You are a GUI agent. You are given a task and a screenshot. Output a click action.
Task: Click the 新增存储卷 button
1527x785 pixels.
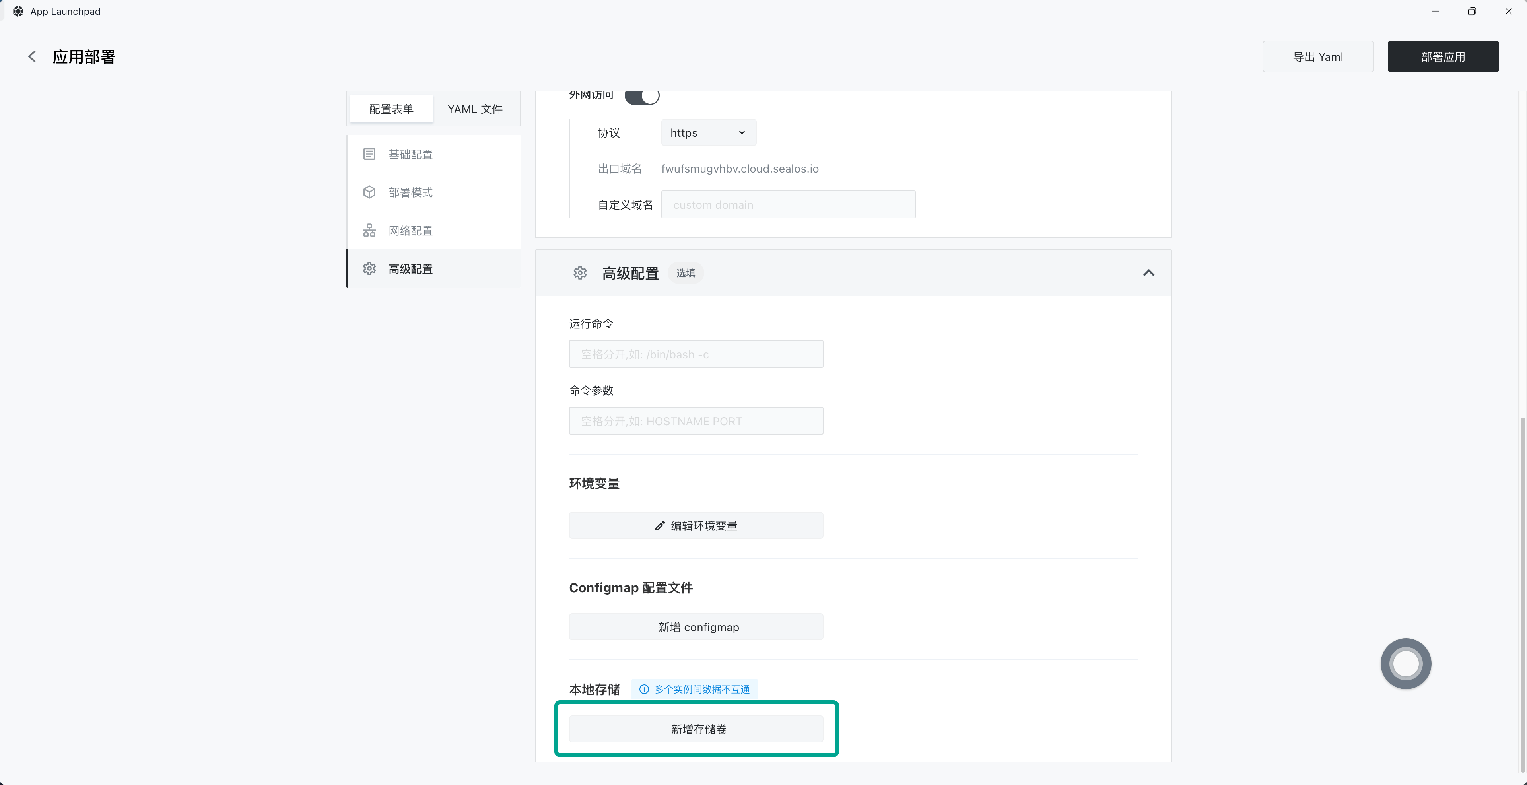coord(696,729)
